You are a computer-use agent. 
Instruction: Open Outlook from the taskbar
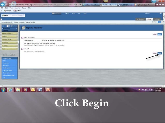(x=33, y=90)
